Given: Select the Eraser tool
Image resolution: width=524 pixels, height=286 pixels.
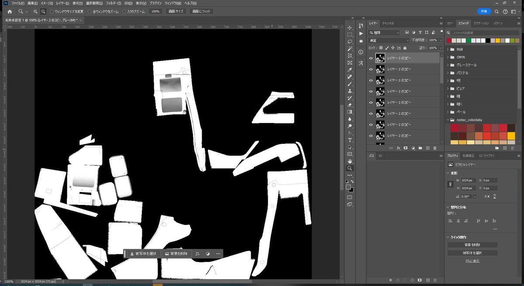Looking at the screenshot, I should click(350, 105).
